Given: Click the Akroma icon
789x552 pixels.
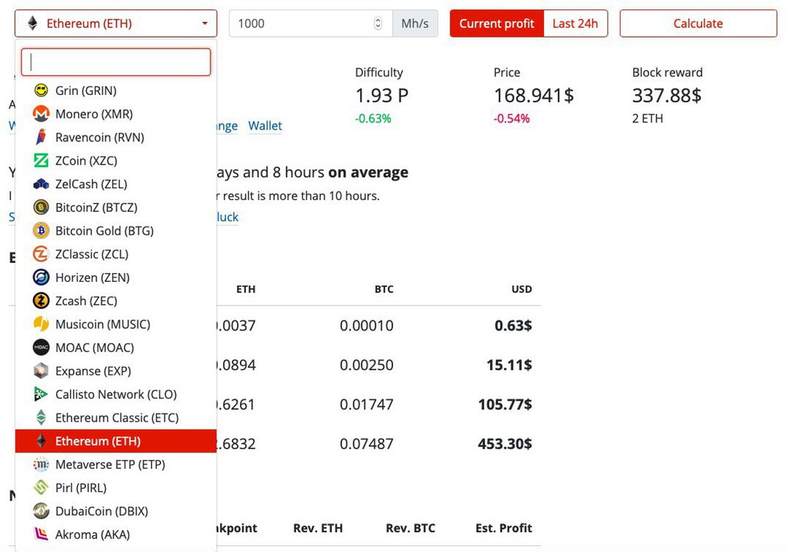Looking at the screenshot, I should pyautogui.click(x=40, y=534).
